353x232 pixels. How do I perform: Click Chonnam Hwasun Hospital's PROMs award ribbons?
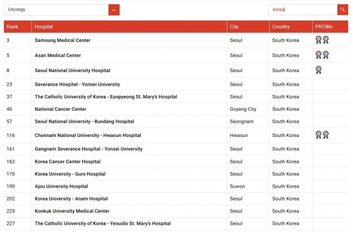pyautogui.click(x=322, y=135)
